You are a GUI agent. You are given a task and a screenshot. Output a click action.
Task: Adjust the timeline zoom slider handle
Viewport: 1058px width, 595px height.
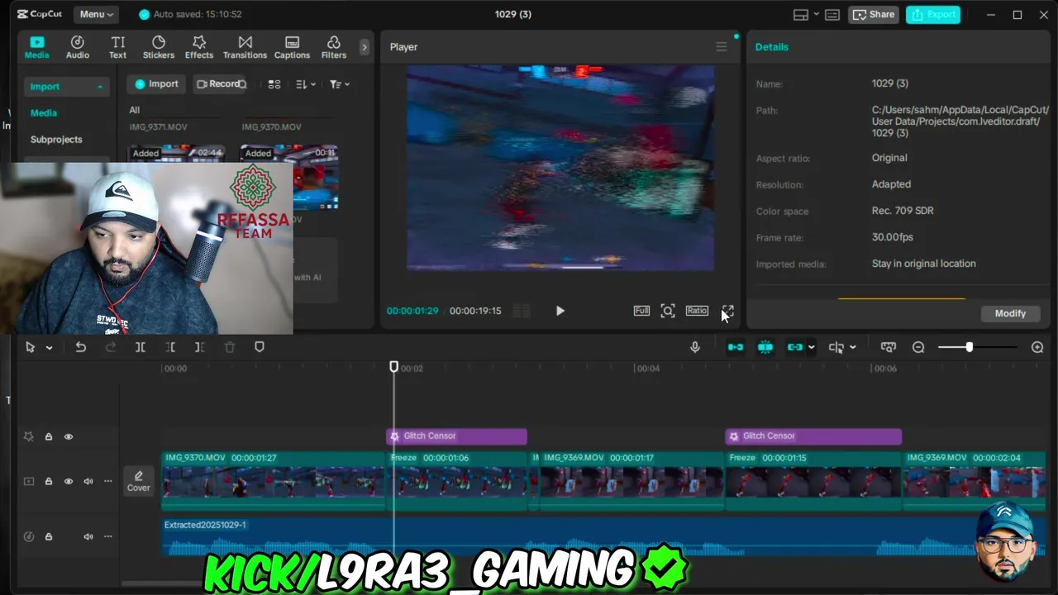click(969, 347)
